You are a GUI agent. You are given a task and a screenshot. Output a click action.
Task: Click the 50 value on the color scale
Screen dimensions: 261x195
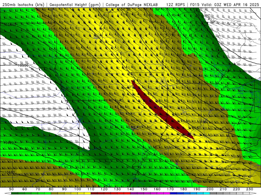pos(11,189)
